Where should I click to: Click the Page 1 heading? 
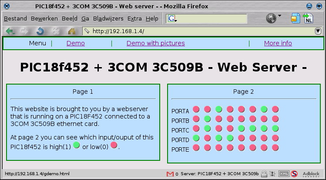tap(83, 92)
